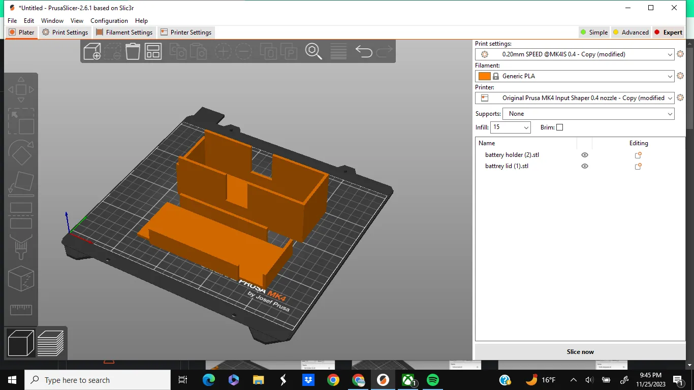Select the Expert mode radio option
Screen dimensions: 694x390
point(668,32)
